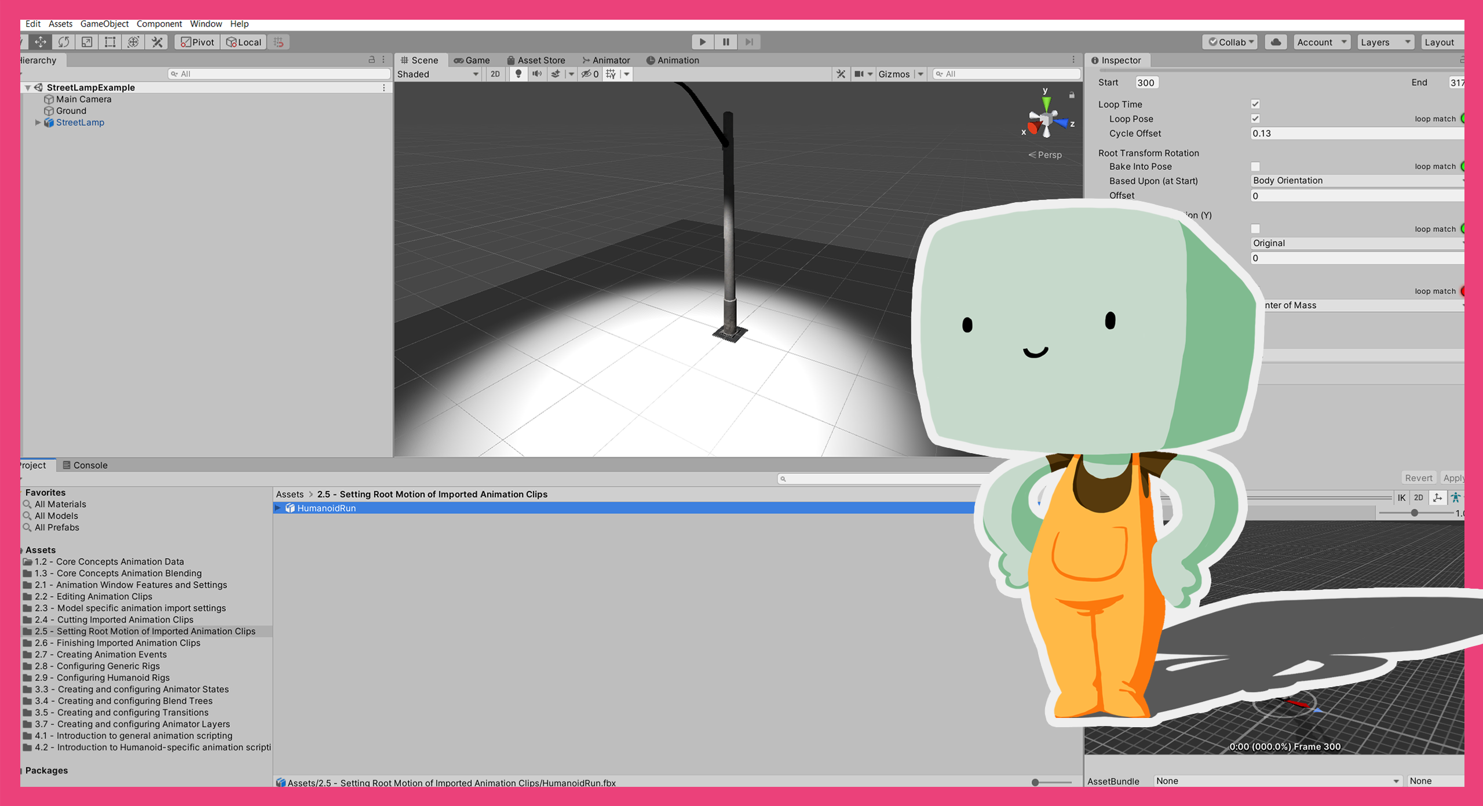Select the Scale tool
1483x806 pixels.
86,42
